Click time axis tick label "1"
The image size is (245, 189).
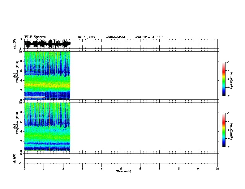coord(44,168)
